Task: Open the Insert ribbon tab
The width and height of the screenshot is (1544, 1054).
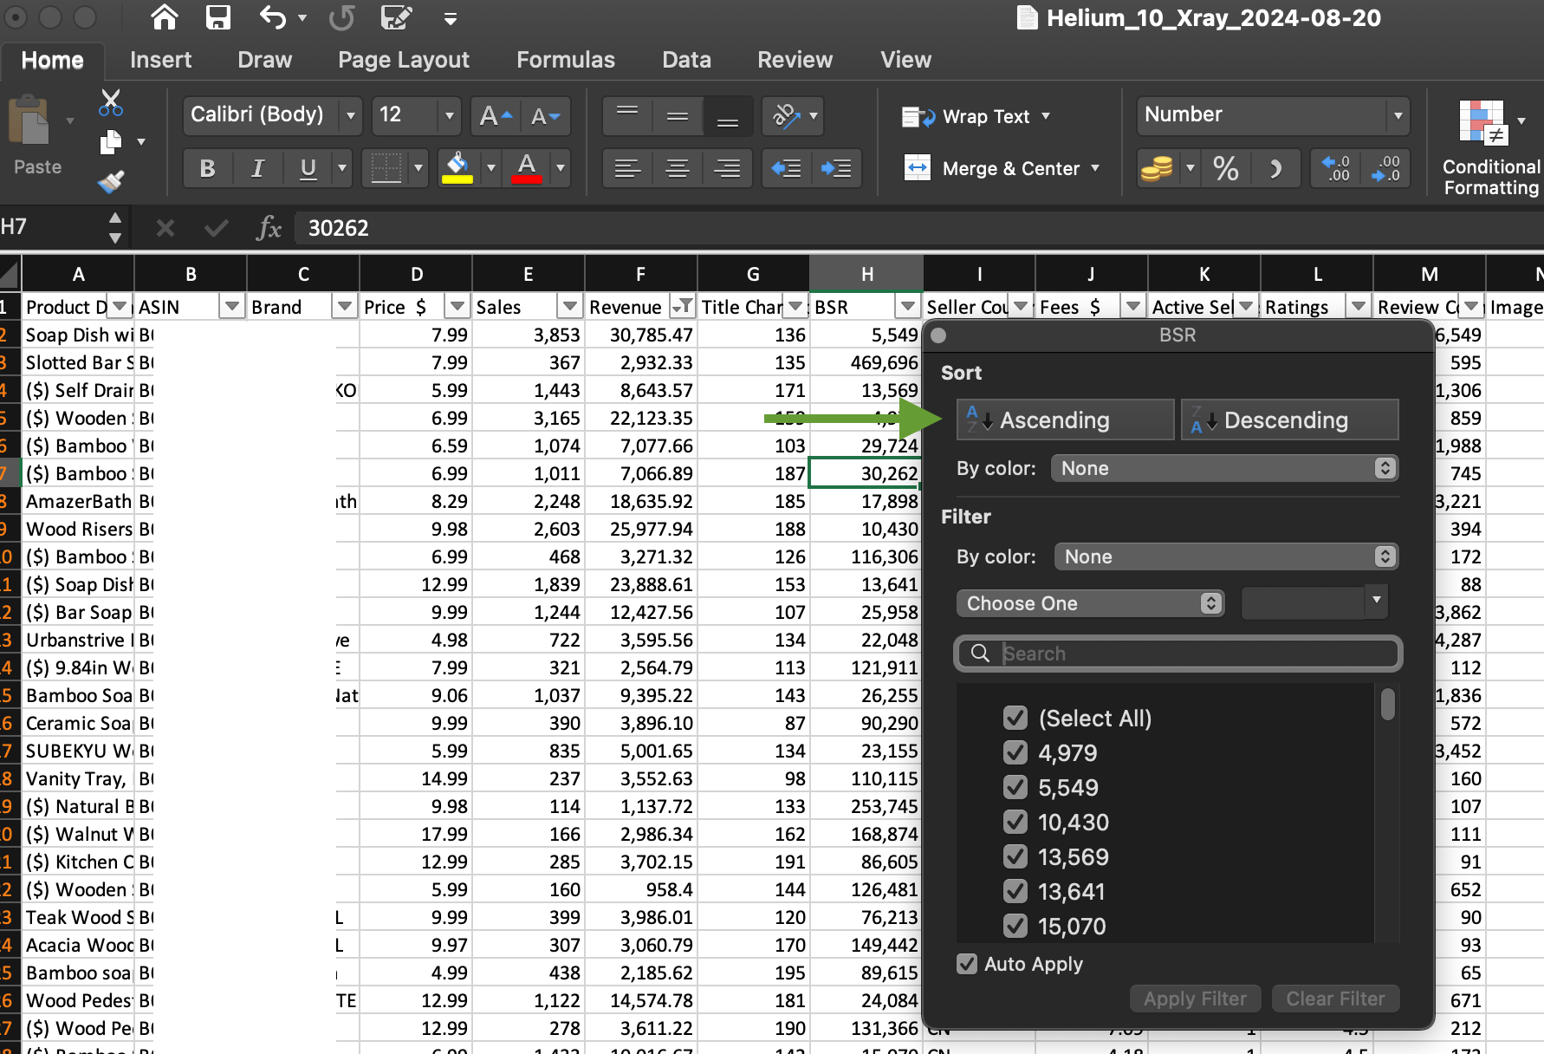Action: coord(160,60)
